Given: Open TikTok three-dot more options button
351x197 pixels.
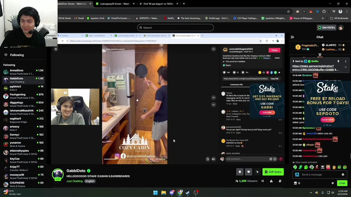Looking at the screenshot, I should coord(213,49).
